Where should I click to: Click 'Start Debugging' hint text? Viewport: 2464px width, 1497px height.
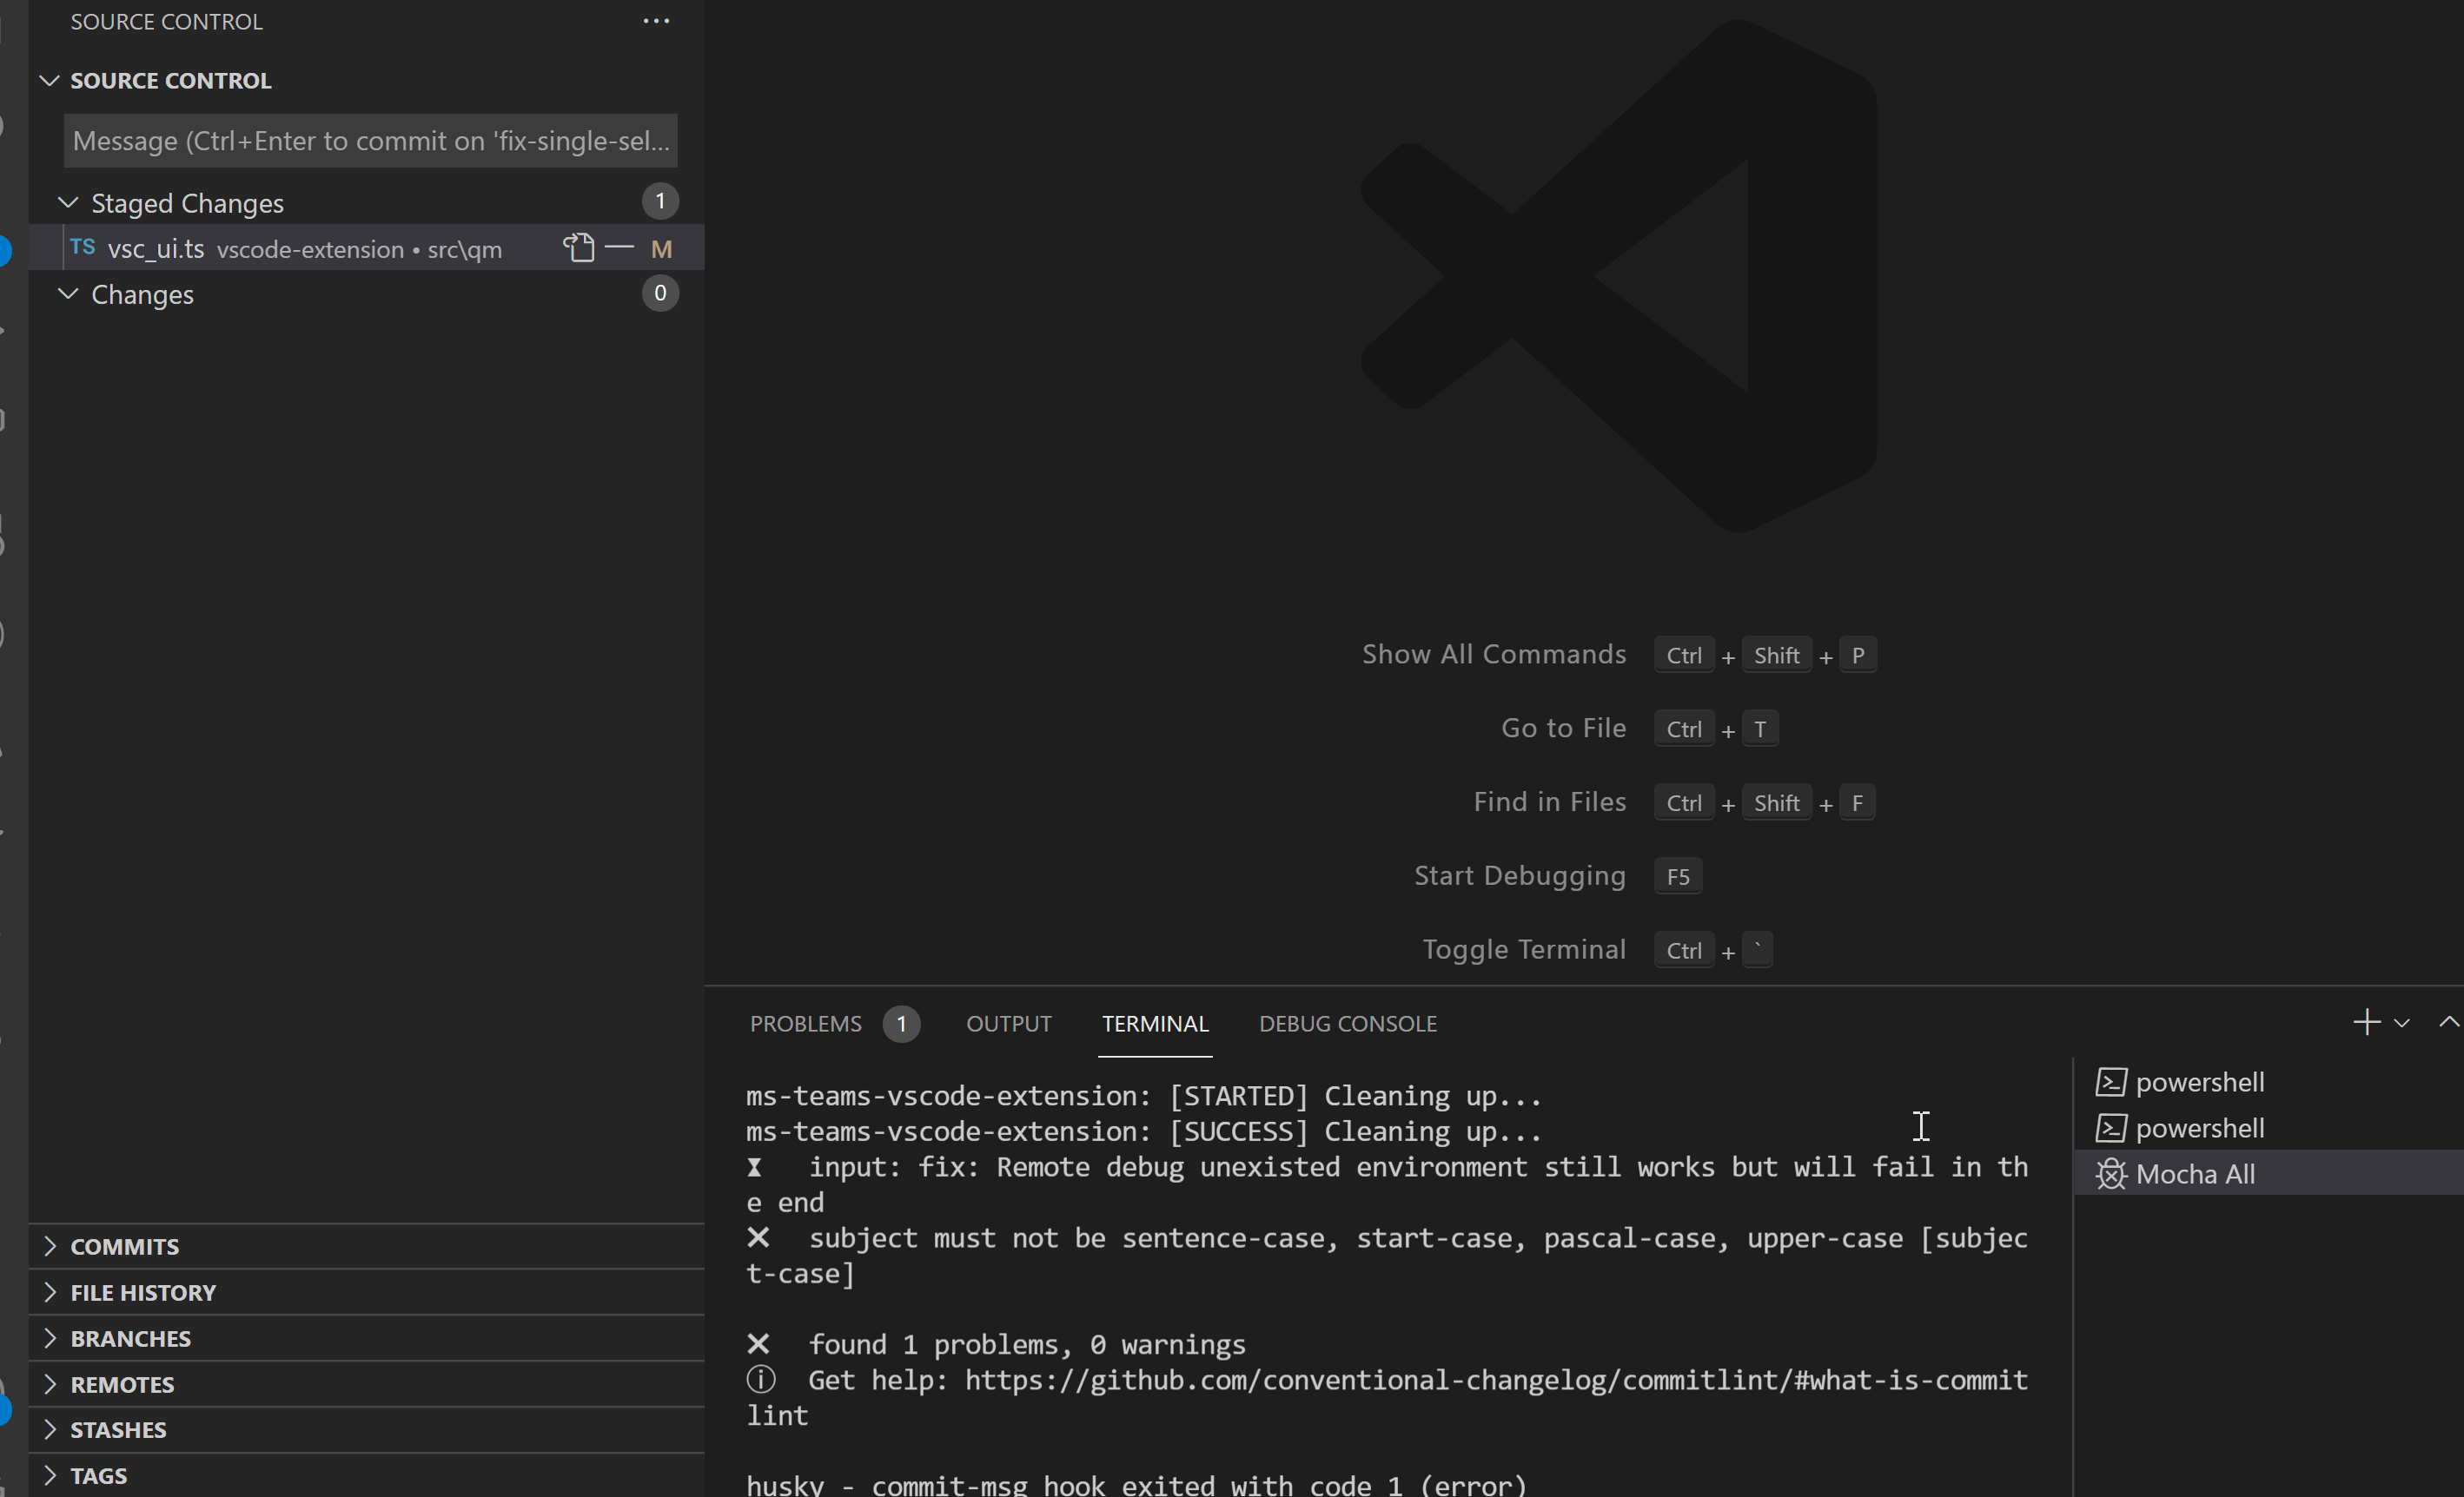click(1520, 876)
